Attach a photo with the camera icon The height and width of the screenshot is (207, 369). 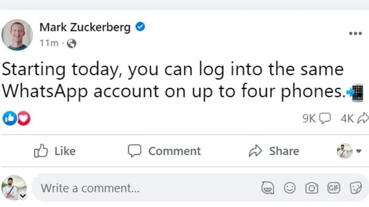pyautogui.click(x=312, y=188)
